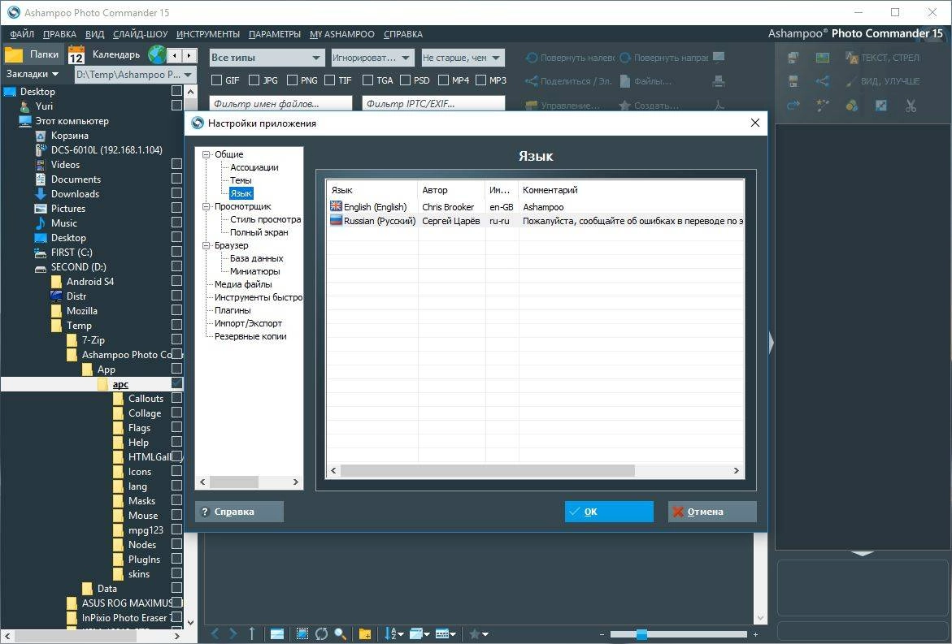Click the select-all (dashed square) icon in bottom toolbar
The image size is (952, 644).
302,633
